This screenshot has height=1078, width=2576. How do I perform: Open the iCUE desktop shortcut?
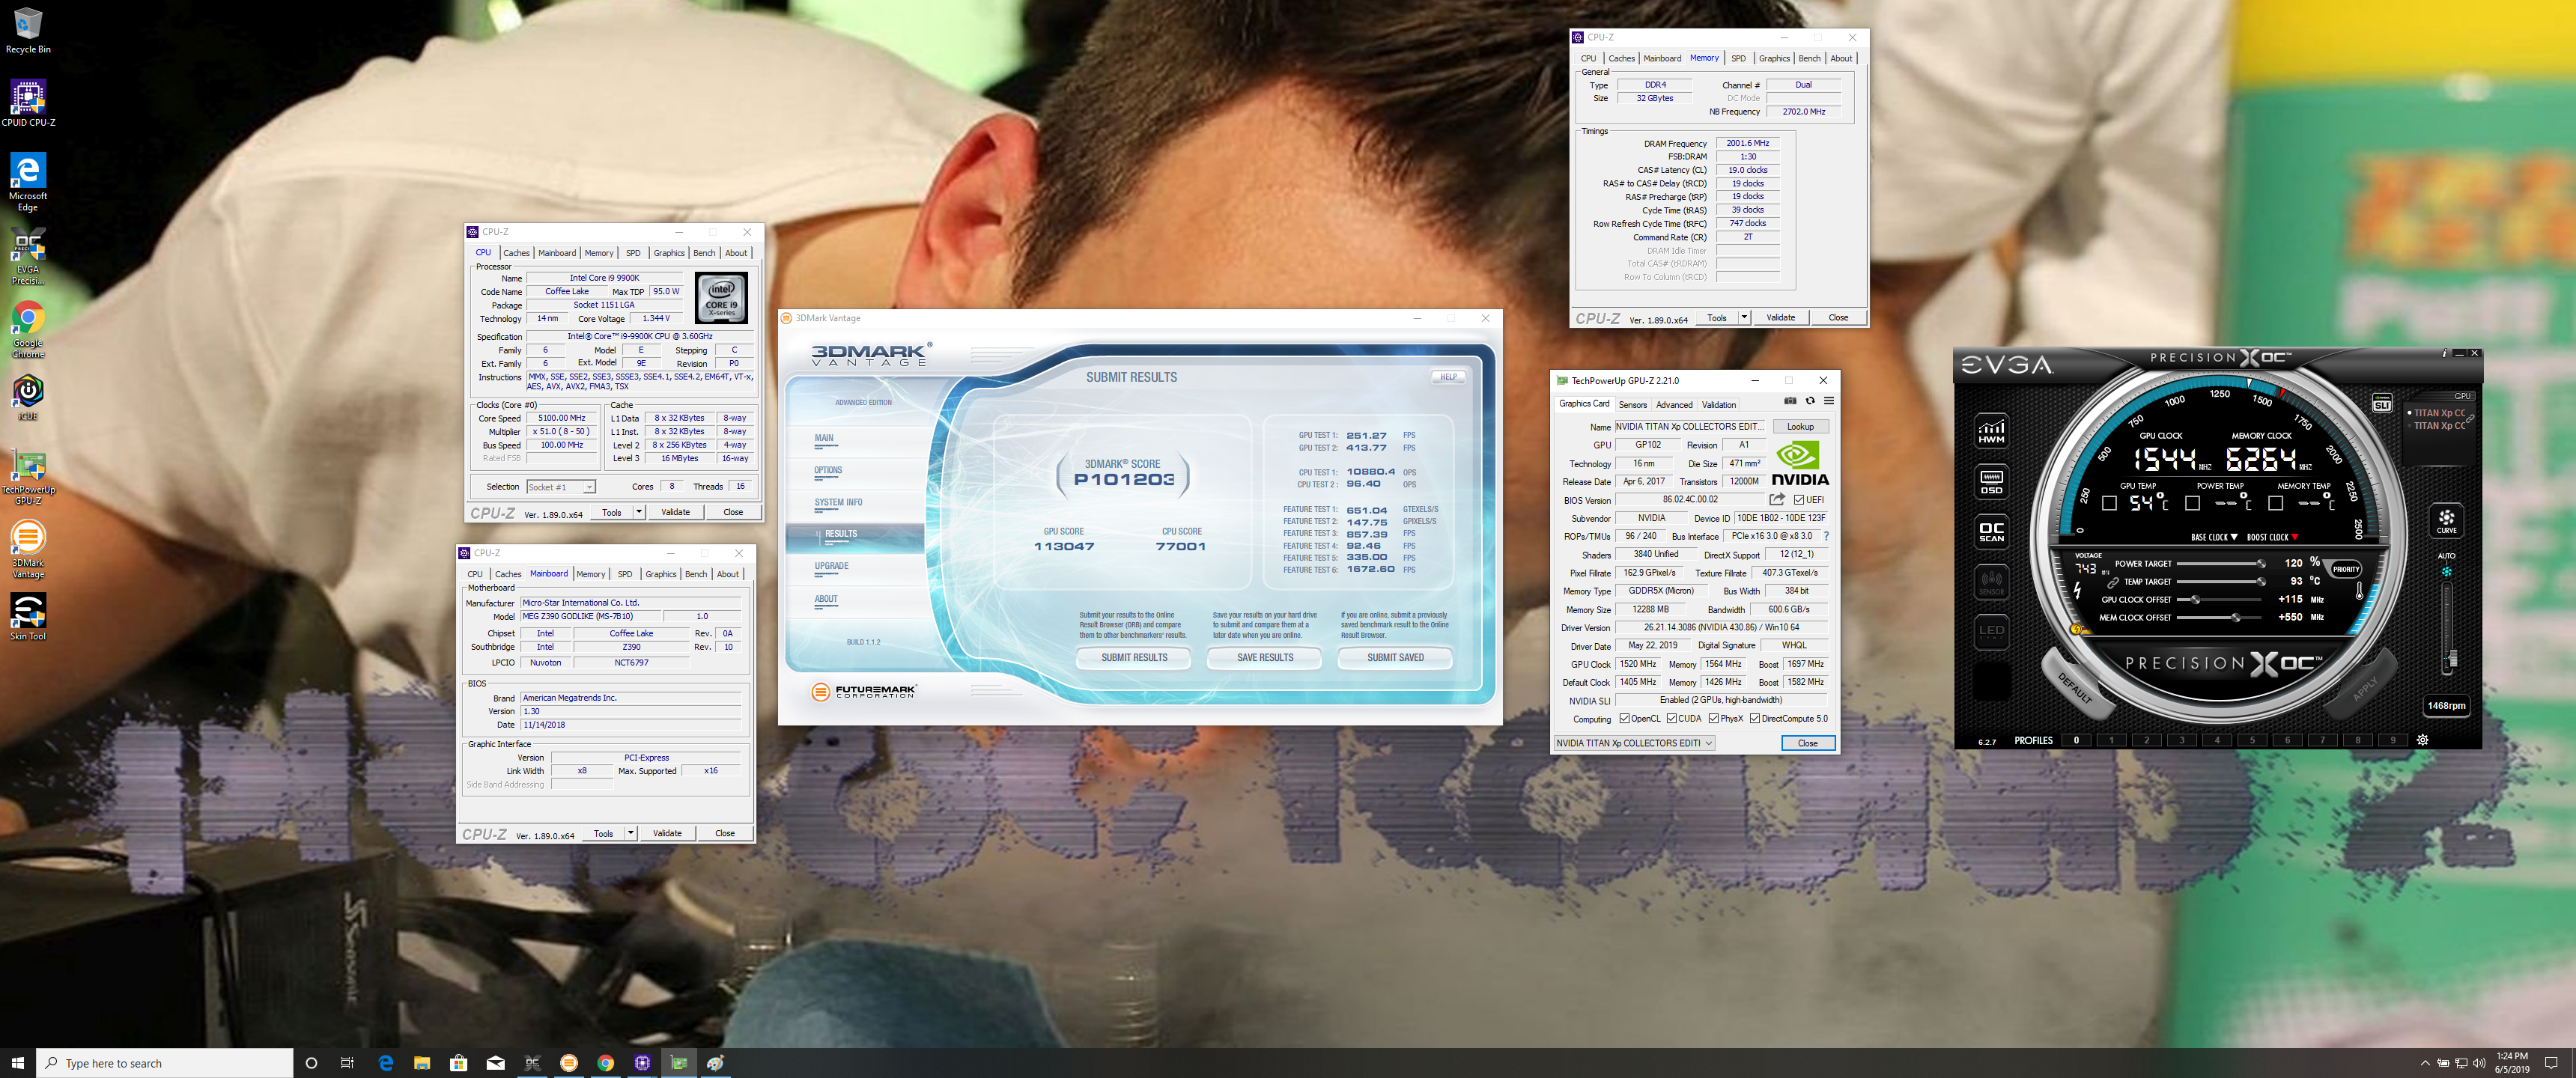(x=28, y=398)
